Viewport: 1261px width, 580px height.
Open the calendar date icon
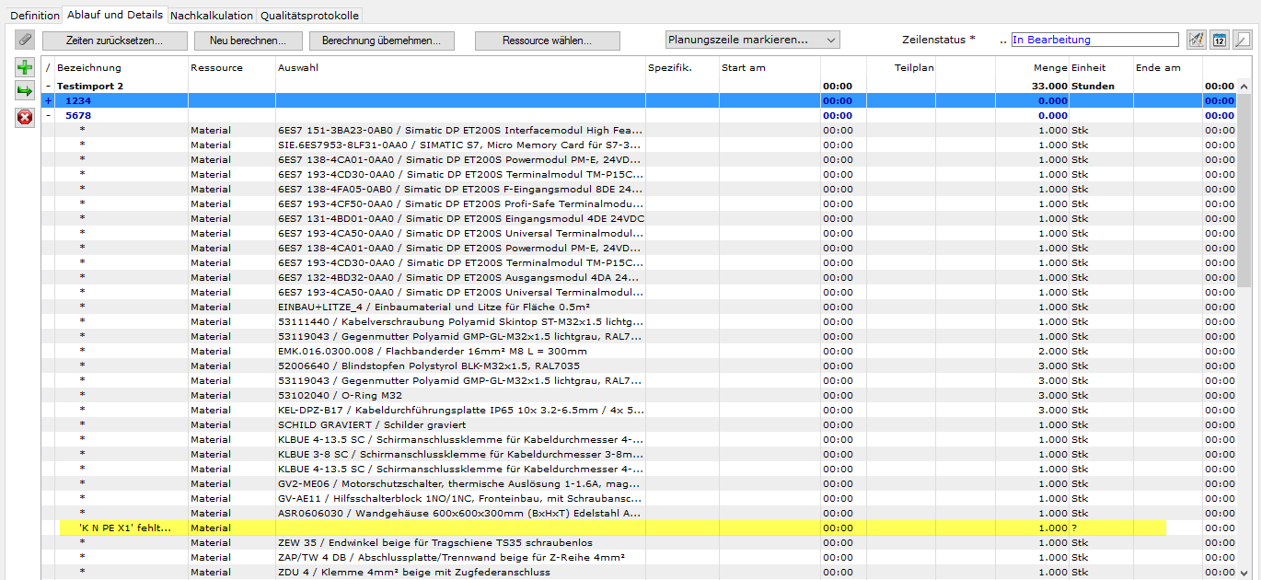(x=1220, y=41)
